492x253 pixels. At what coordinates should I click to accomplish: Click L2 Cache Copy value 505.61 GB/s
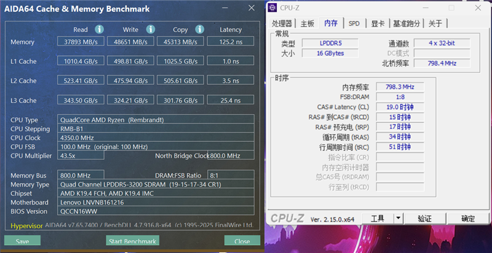pos(180,80)
